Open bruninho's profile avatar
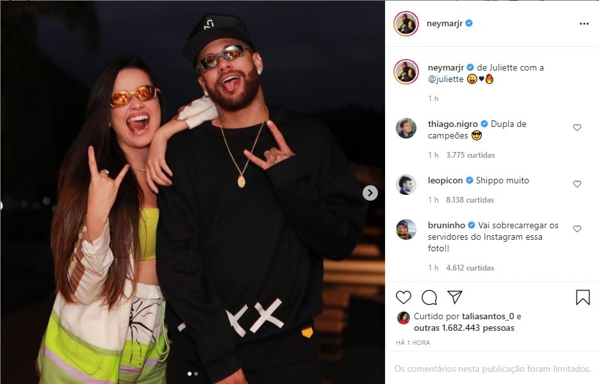 tap(406, 229)
